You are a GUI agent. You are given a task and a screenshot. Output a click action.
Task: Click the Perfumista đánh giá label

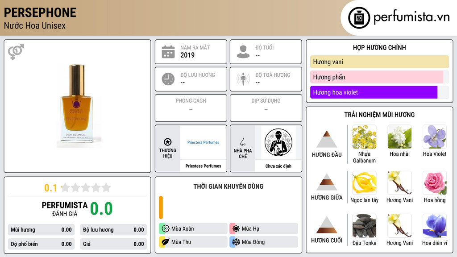(65, 209)
